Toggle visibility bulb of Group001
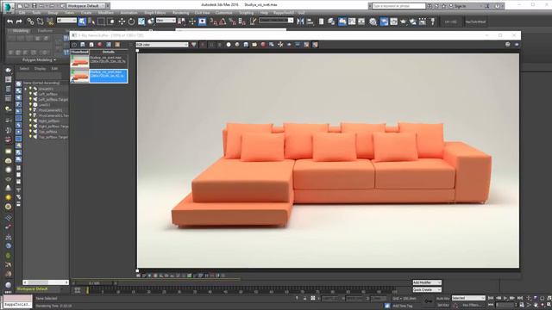Screen dimensions: 552x310 click(30, 89)
